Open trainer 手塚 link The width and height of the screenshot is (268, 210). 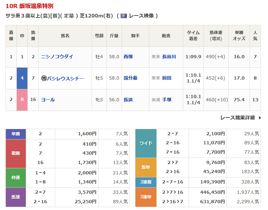167,100
